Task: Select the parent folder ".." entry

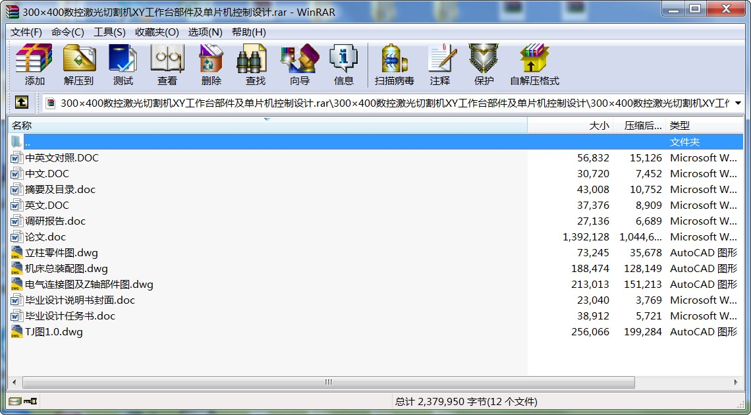Action: click(x=28, y=142)
